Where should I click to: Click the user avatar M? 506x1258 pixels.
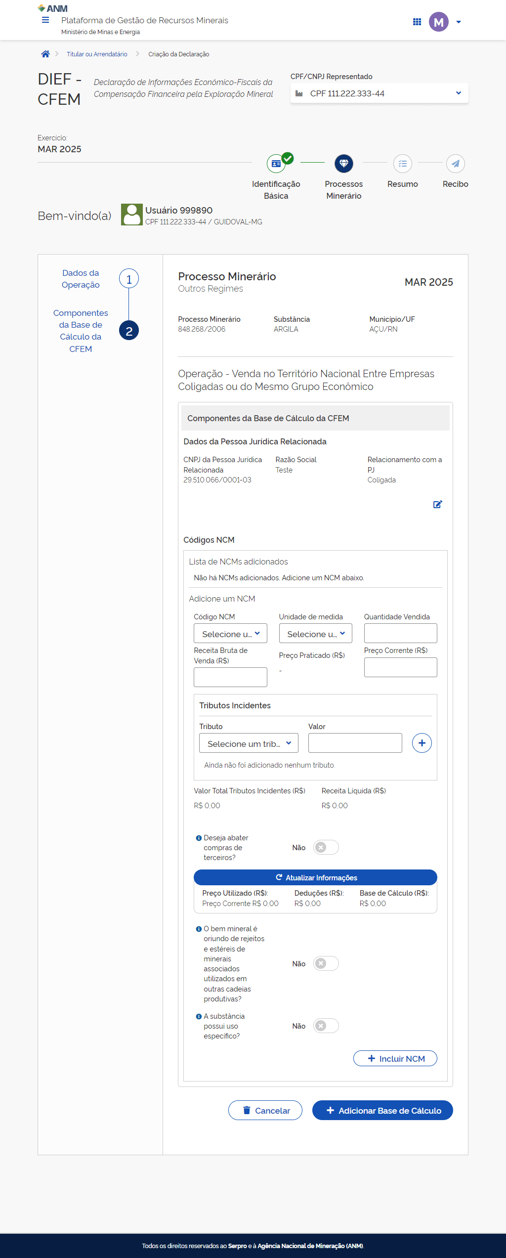click(x=438, y=22)
